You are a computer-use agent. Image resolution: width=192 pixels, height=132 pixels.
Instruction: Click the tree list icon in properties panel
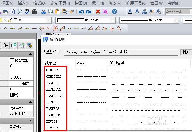tap(6, 45)
